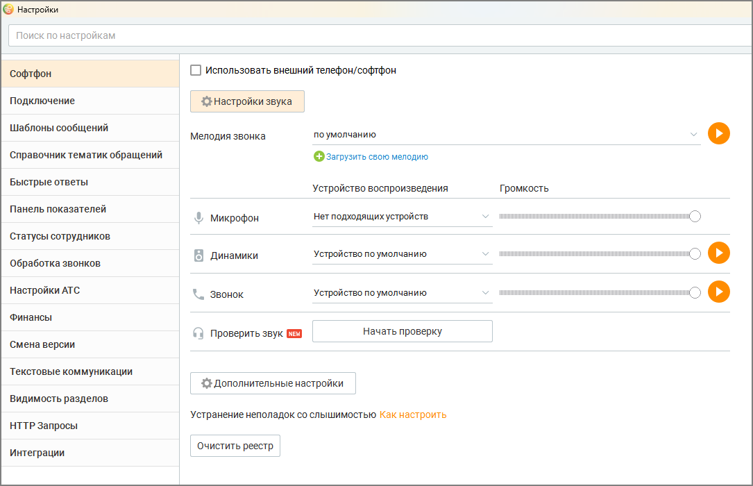Click Начать проверку button

click(x=403, y=331)
